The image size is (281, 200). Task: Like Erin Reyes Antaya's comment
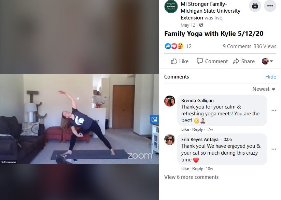(x=185, y=169)
